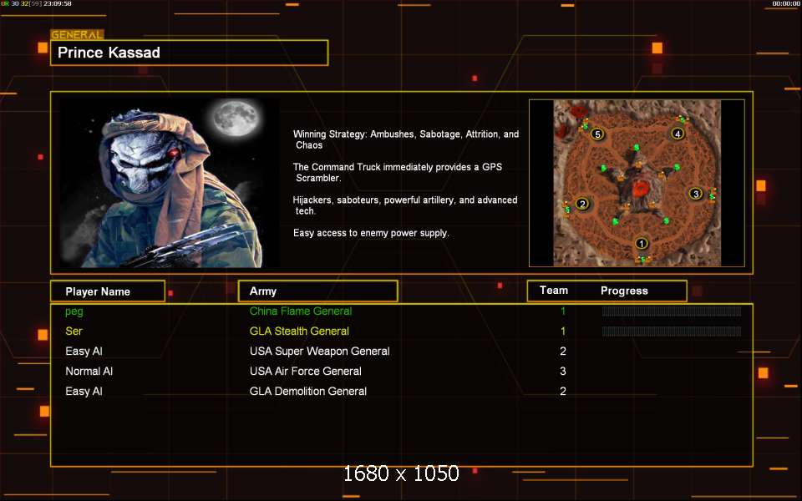Click the Prince Kassad name field

point(190,53)
